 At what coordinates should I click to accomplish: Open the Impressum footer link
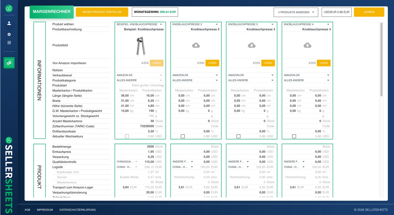click(45, 210)
